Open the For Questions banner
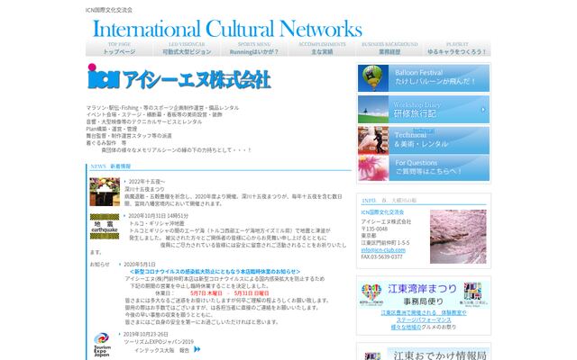Image resolution: width=577 pixels, height=360 pixels. click(x=424, y=167)
